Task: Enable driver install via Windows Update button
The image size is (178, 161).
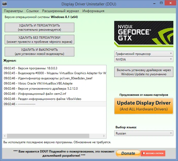Action: tap(144, 72)
